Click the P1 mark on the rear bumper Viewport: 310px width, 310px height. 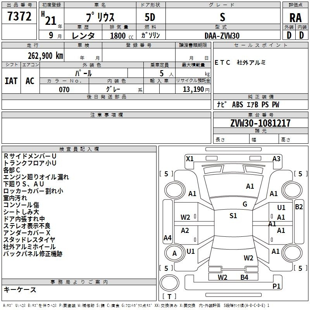pyautogui.click(x=276, y=286)
